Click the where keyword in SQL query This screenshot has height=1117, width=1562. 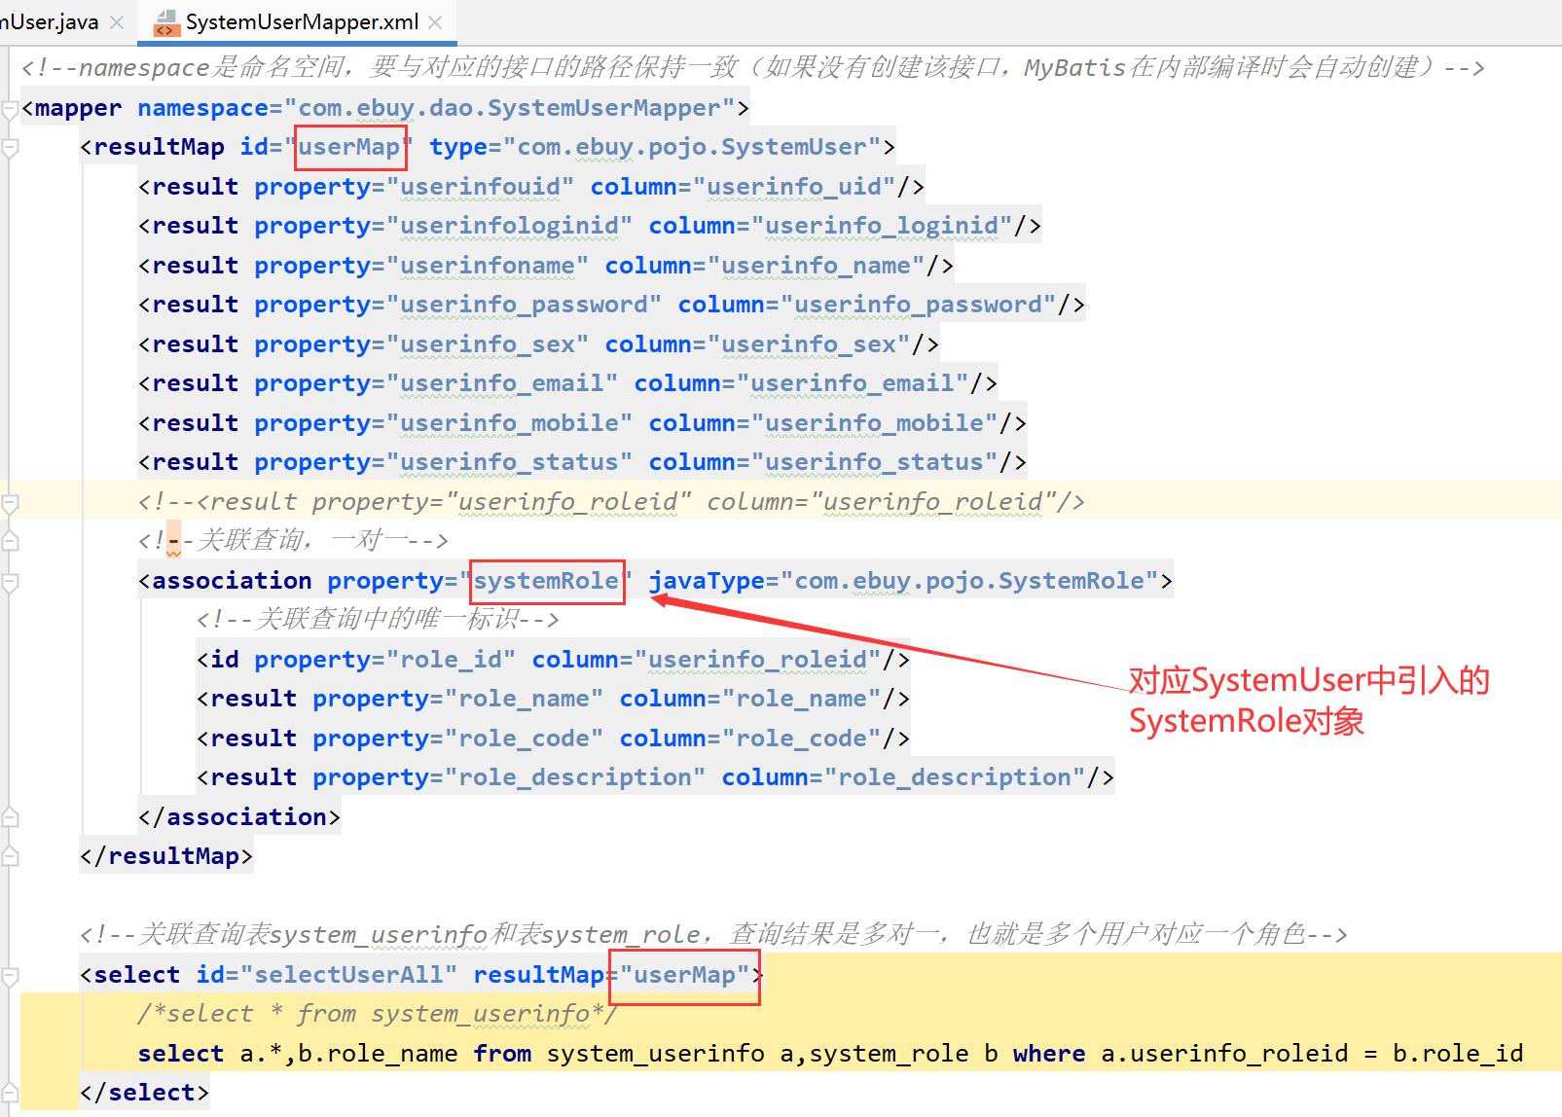tap(1049, 1054)
